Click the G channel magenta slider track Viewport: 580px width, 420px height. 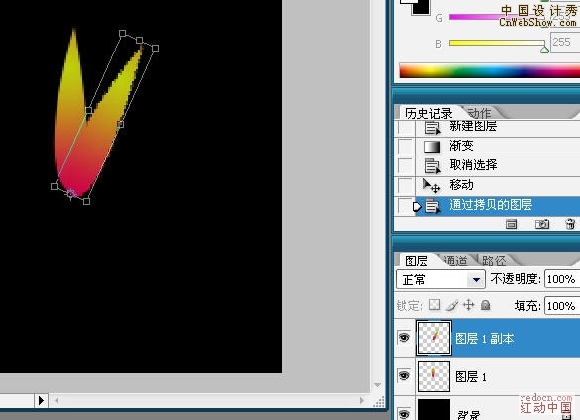coord(496,17)
